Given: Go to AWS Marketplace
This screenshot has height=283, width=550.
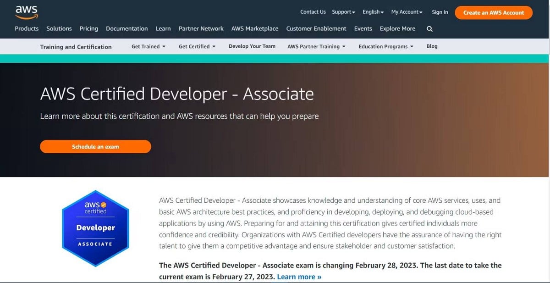Looking at the screenshot, I should (x=255, y=28).
